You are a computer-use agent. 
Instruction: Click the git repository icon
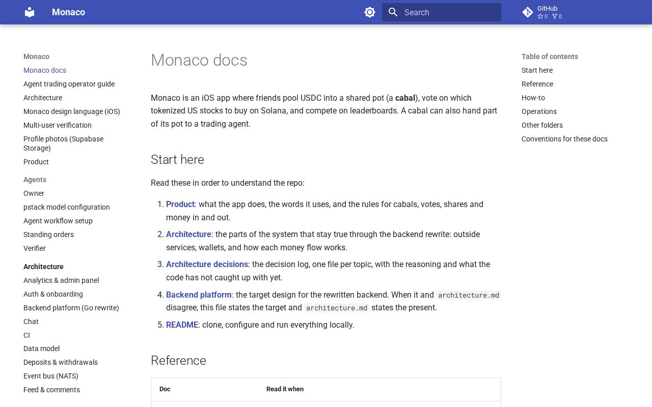tap(528, 12)
